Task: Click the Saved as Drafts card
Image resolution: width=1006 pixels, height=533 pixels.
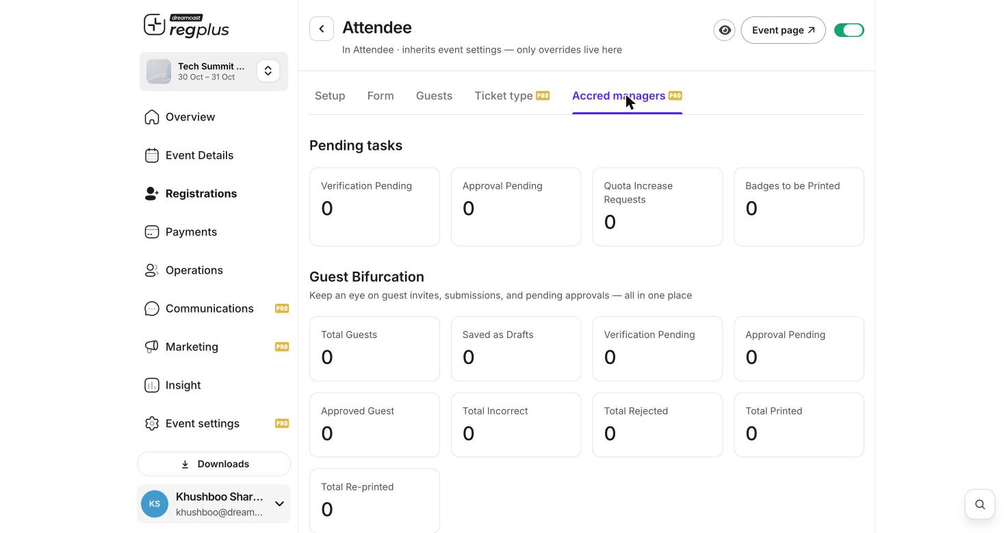Action: pos(516,349)
